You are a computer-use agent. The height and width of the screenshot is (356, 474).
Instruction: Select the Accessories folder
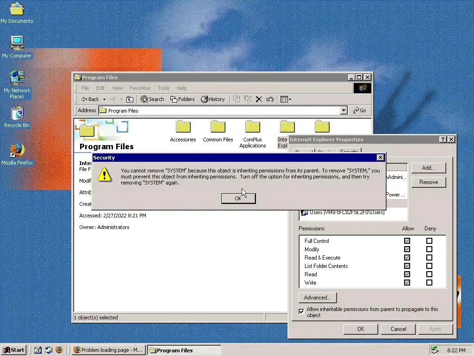click(183, 131)
